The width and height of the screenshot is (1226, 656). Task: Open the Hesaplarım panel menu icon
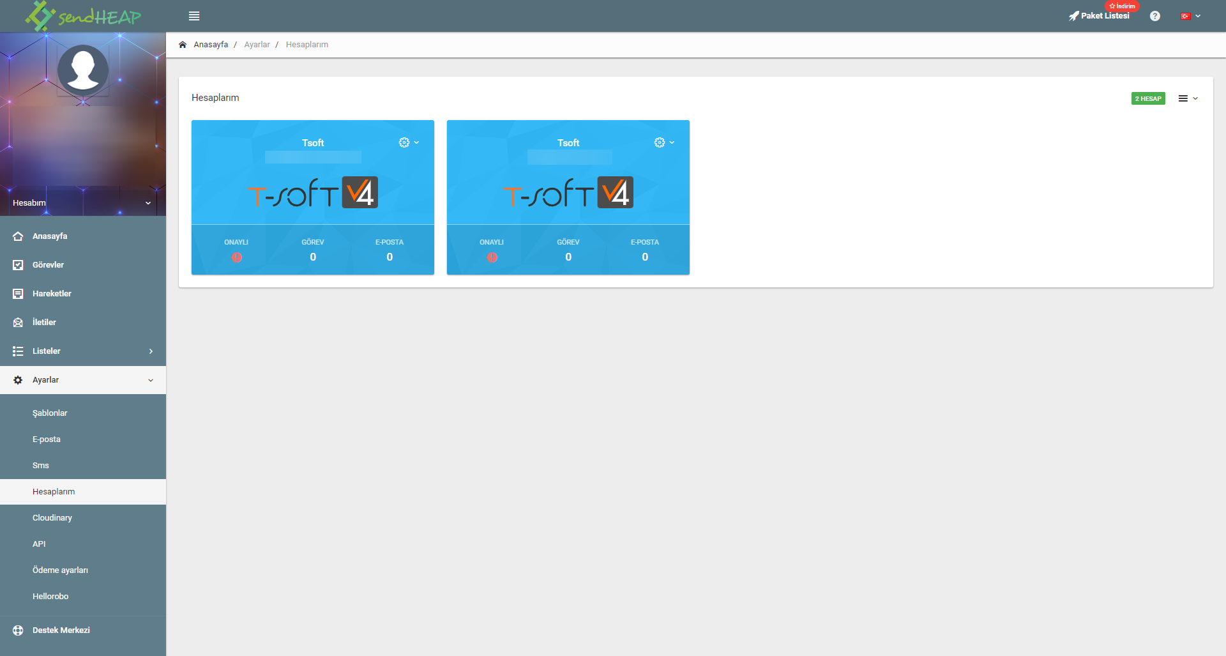point(1188,98)
